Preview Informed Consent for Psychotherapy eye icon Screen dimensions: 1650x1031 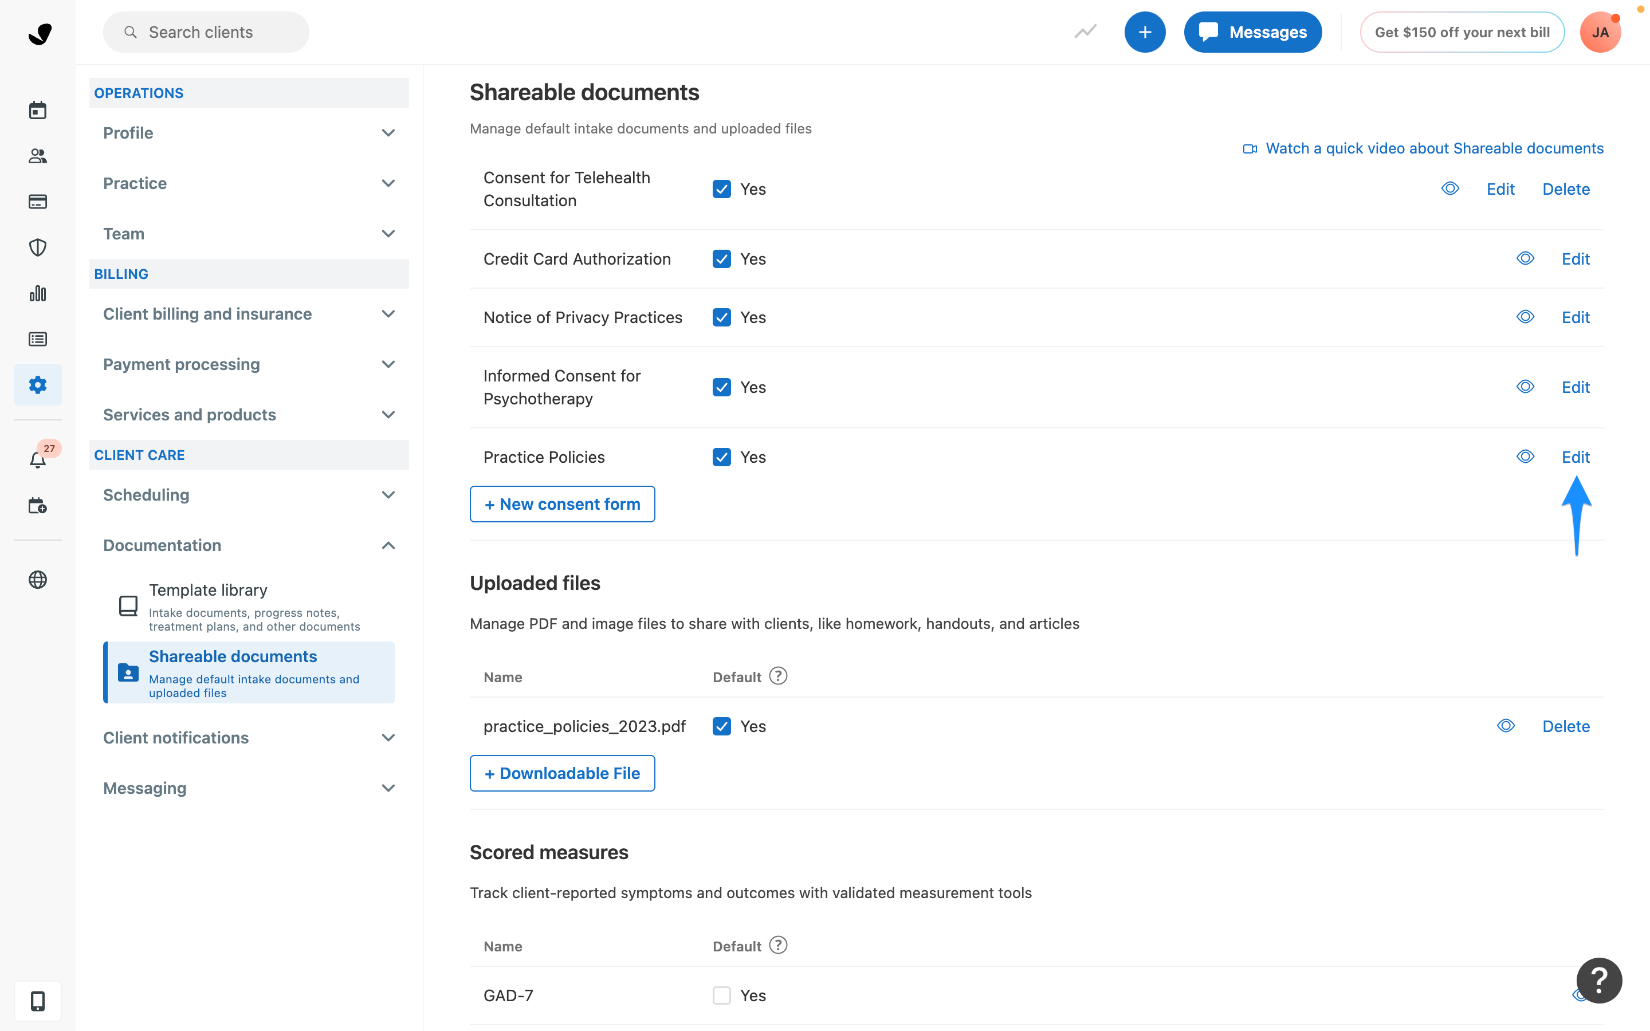tap(1525, 387)
